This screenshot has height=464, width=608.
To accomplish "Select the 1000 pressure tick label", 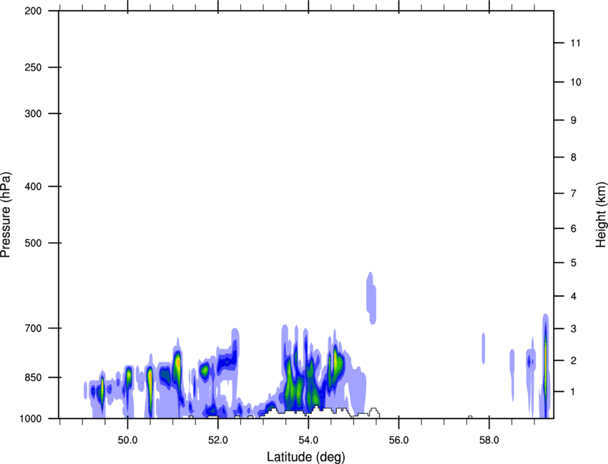I will [x=31, y=419].
